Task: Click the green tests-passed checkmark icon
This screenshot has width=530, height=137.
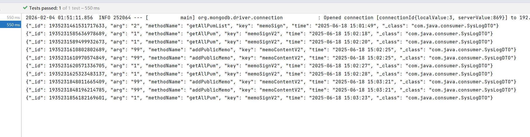Action: [25, 8]
